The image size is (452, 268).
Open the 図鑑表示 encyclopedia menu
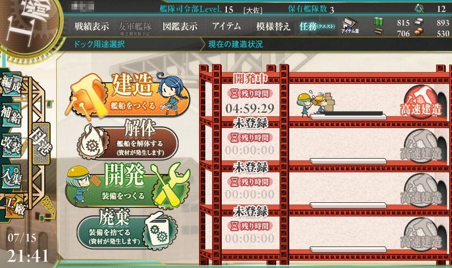point(180,27)
